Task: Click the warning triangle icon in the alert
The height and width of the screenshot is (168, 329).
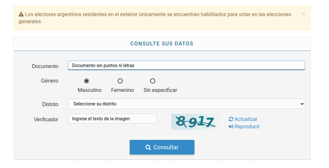Action: pos(21,14)
